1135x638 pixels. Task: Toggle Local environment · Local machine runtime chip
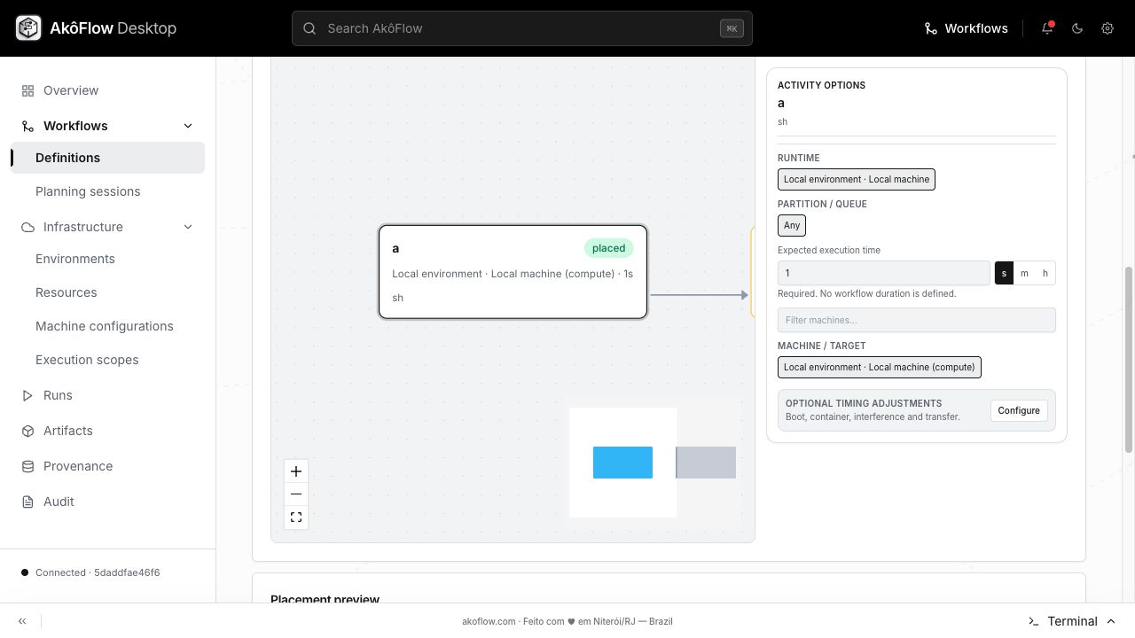coord(857,179)
